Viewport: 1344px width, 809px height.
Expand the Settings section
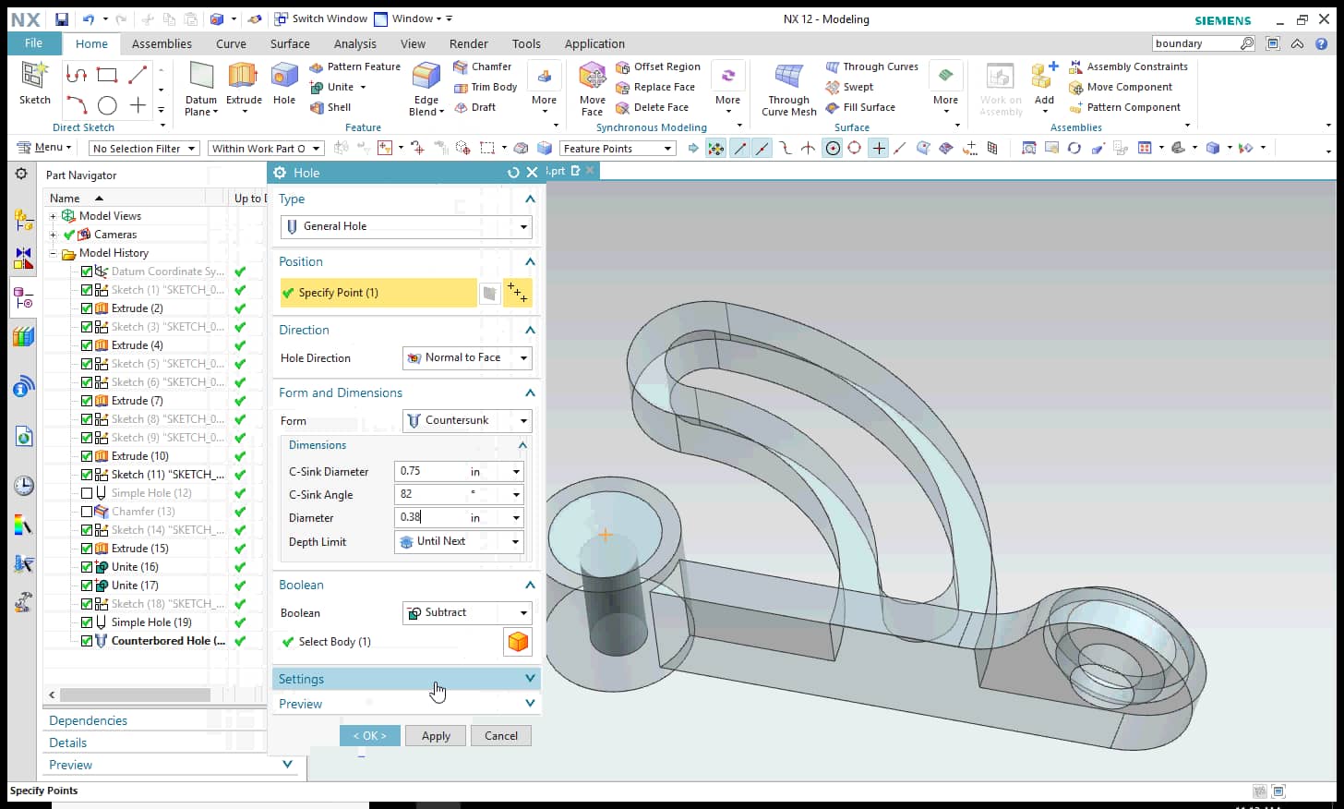406,679
